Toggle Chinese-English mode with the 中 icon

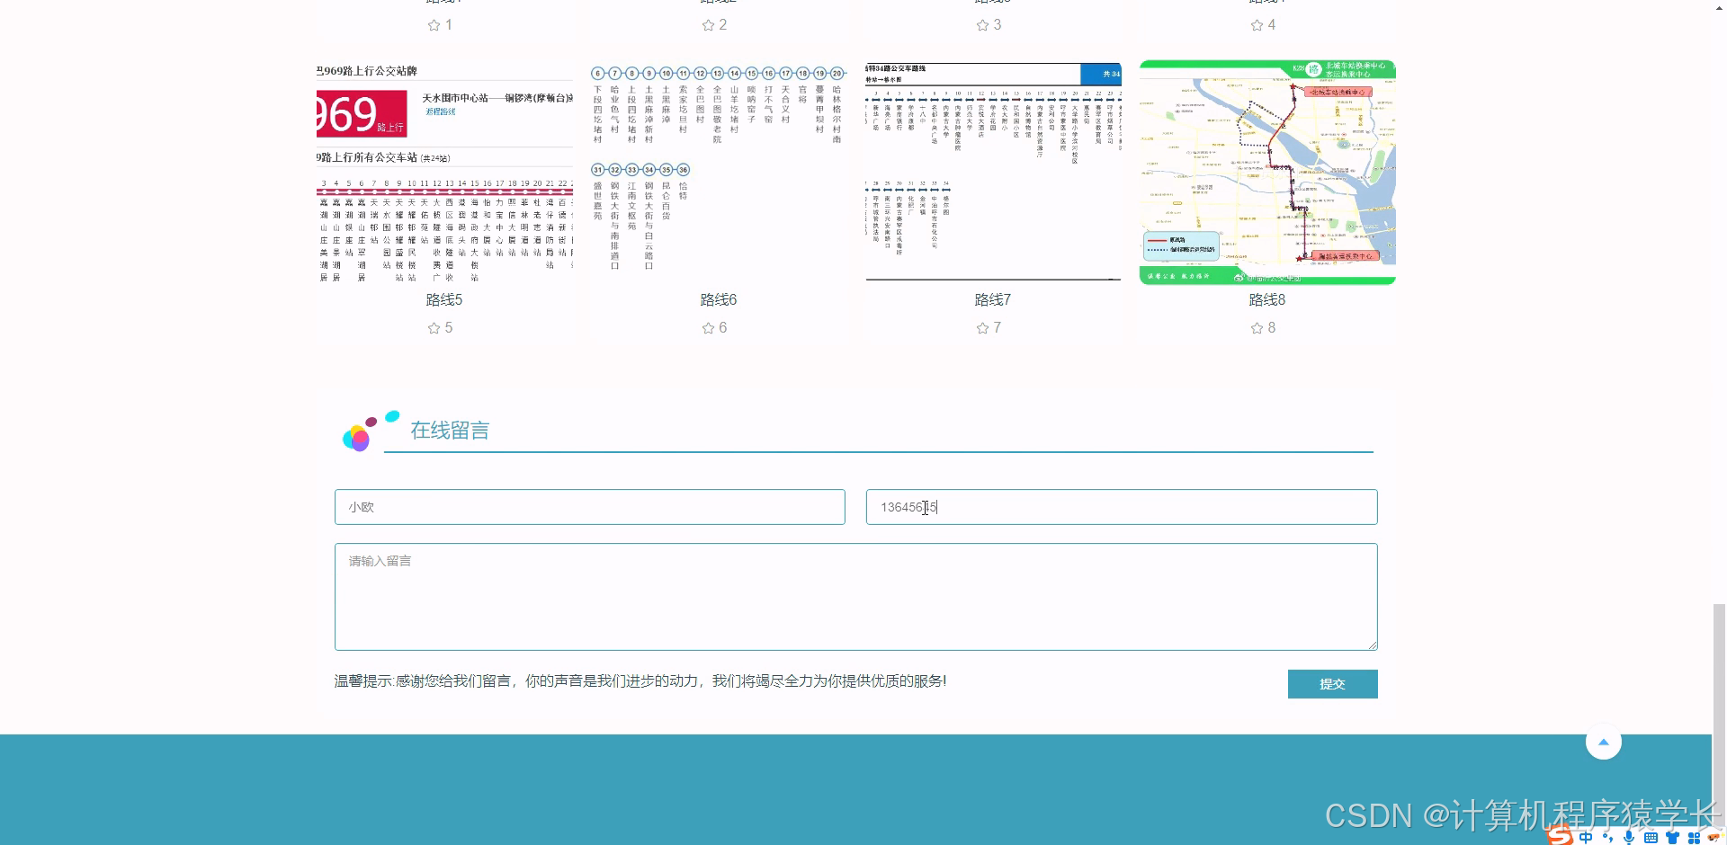(1586, 838)
